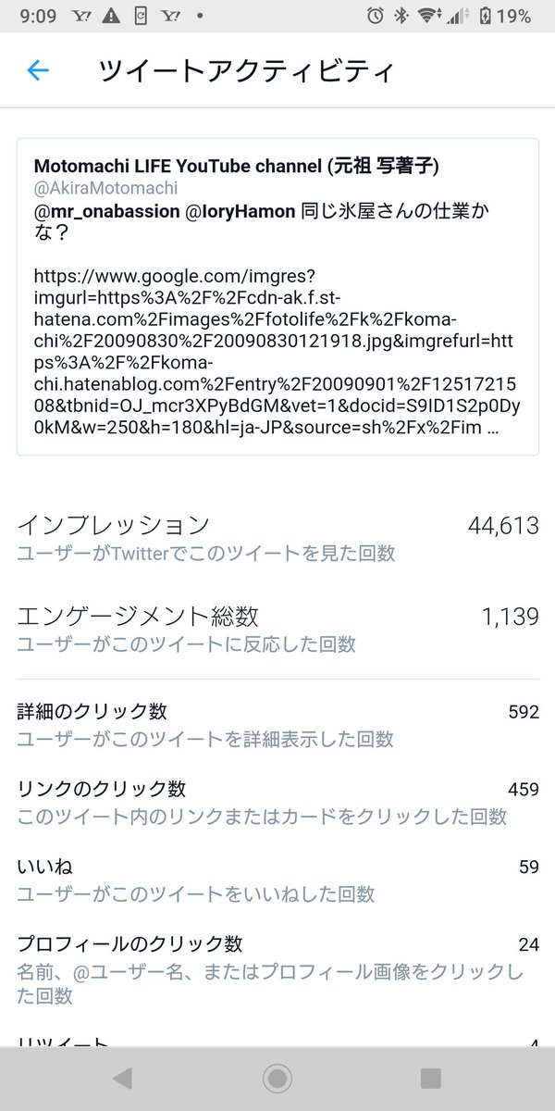Tap the first Yahoo notification icon
Screen dimensions: 555x1111
click(81, 16)
